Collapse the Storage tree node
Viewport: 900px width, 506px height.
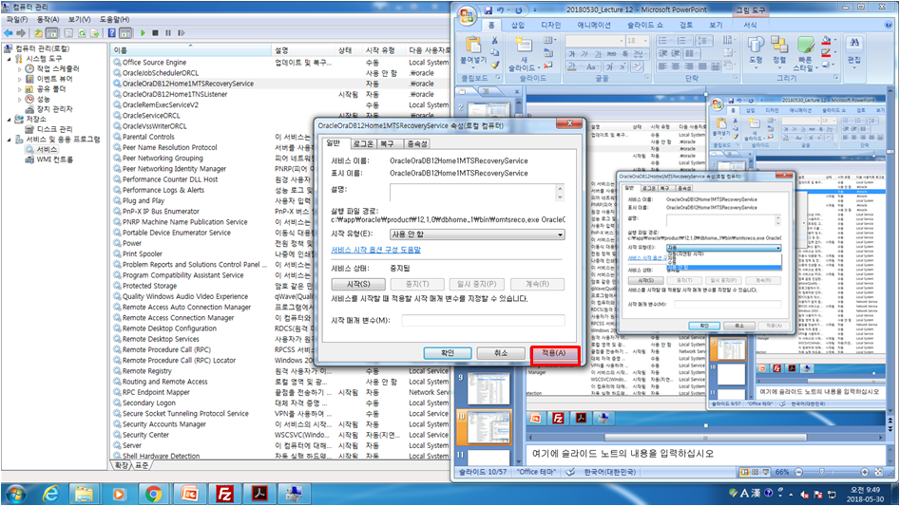[x=10, y=120]
